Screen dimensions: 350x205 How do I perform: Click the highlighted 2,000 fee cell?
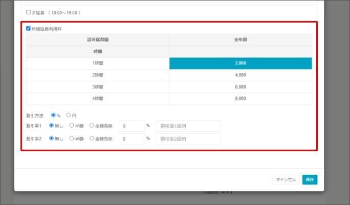(x=240, y=64)
